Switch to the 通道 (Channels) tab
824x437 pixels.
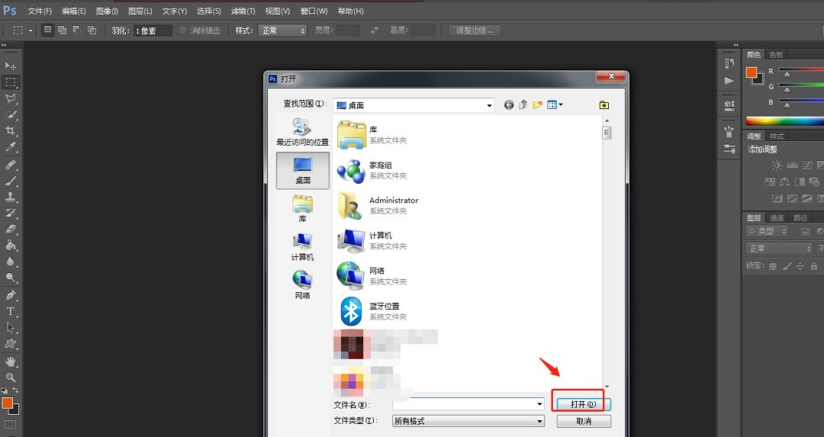coord(777,217)
